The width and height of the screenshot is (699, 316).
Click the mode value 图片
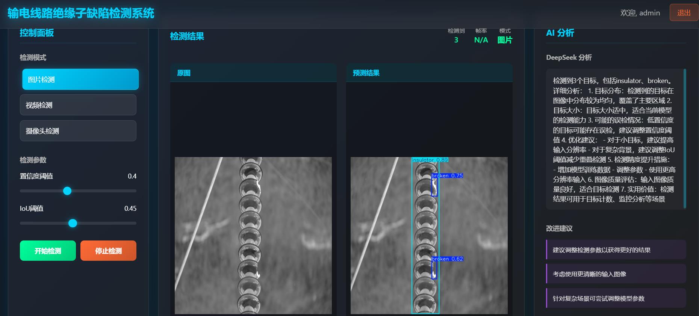(x=505, y=40)
